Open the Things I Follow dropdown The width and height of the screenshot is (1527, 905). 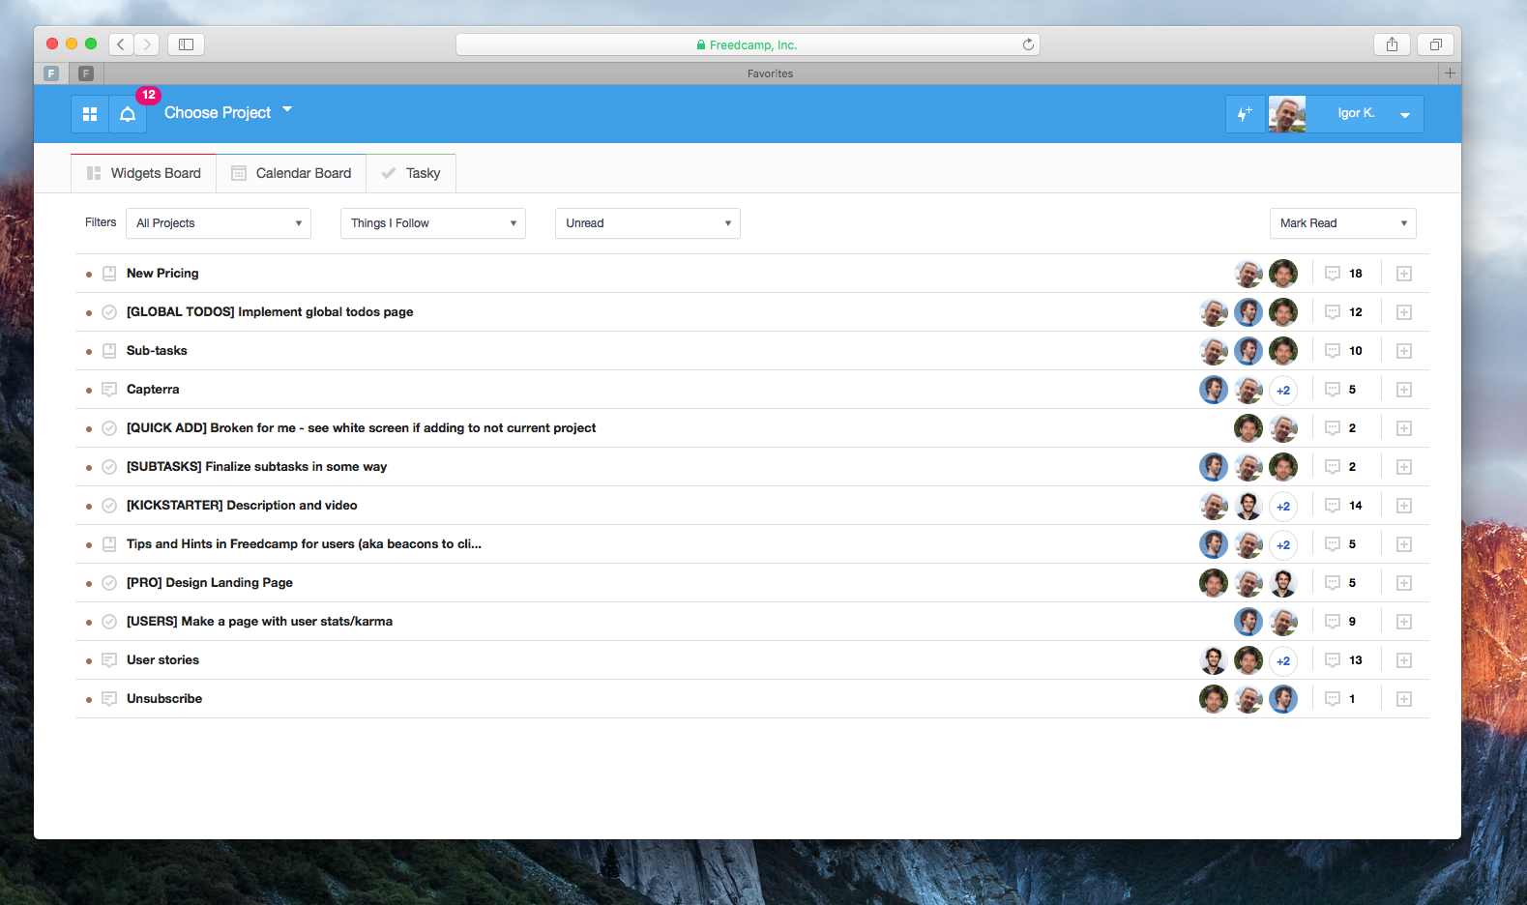click(x=433, y=223)
